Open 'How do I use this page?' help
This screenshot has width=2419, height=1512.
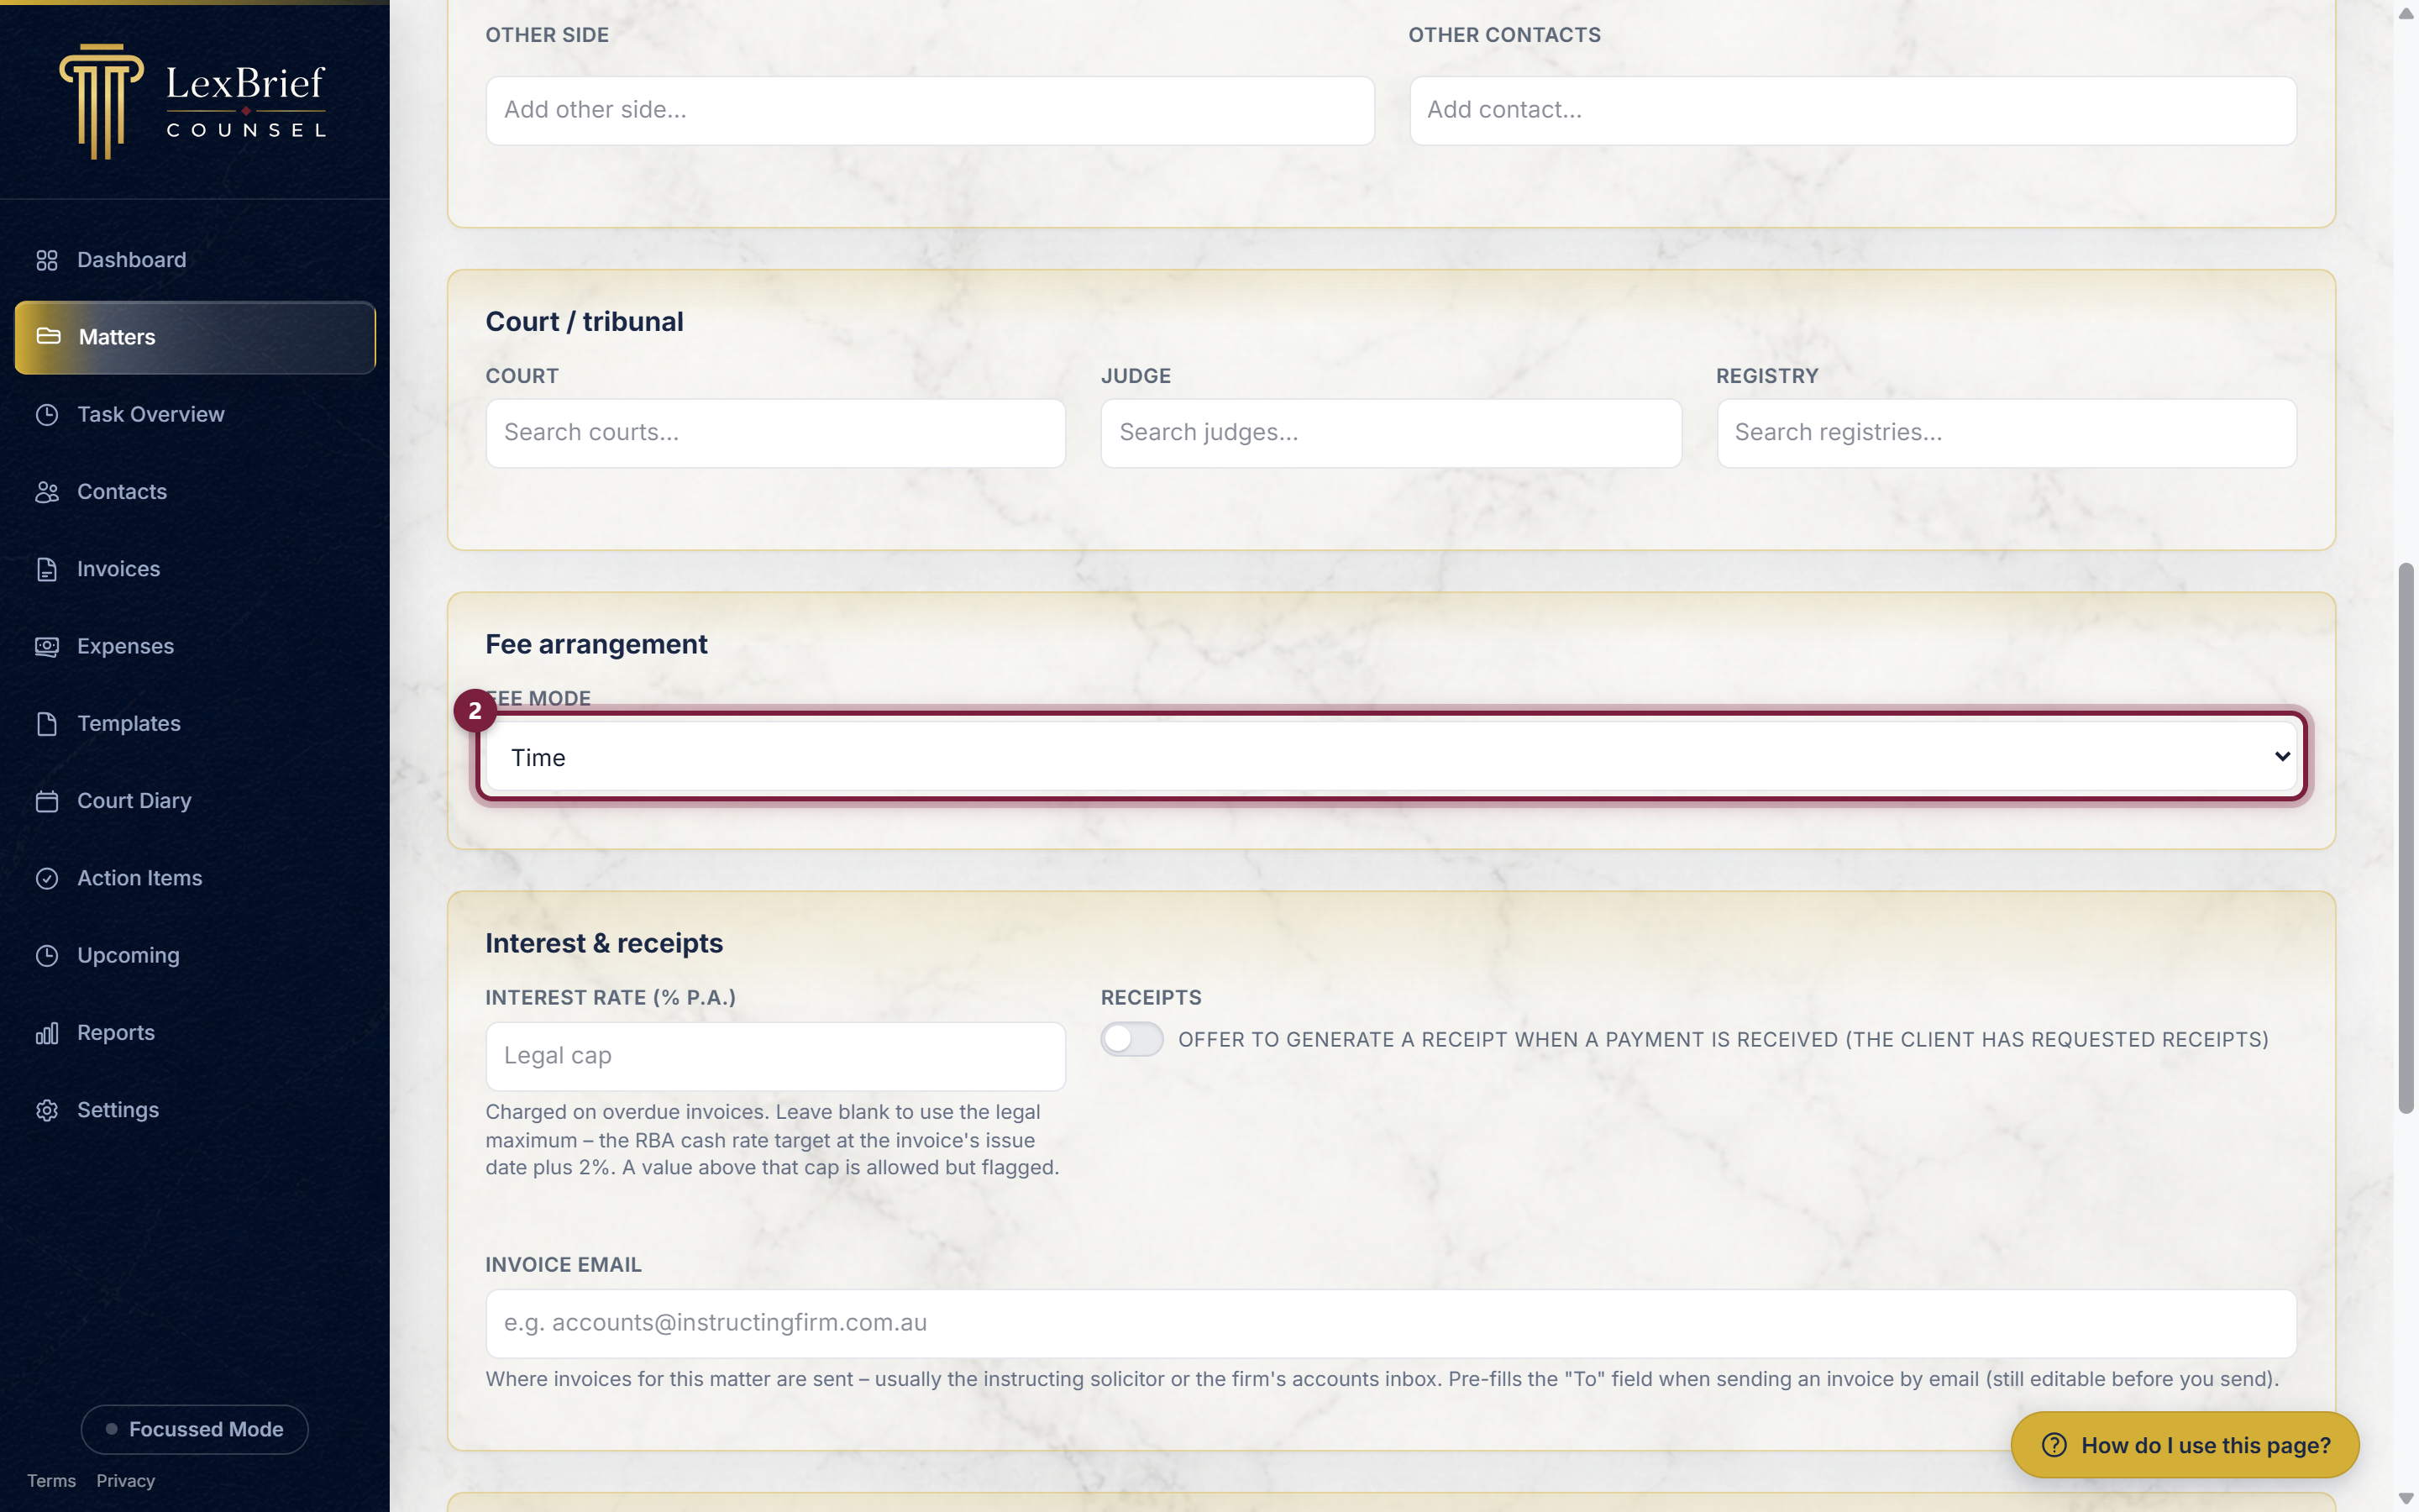[x=2185, y=1445]
